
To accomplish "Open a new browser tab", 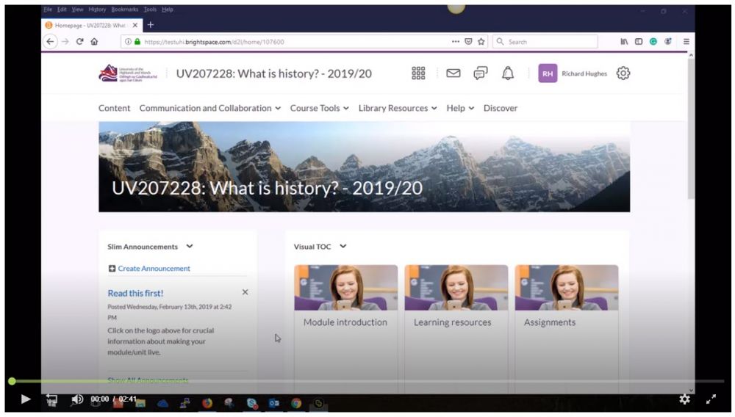I will [151, 24].
